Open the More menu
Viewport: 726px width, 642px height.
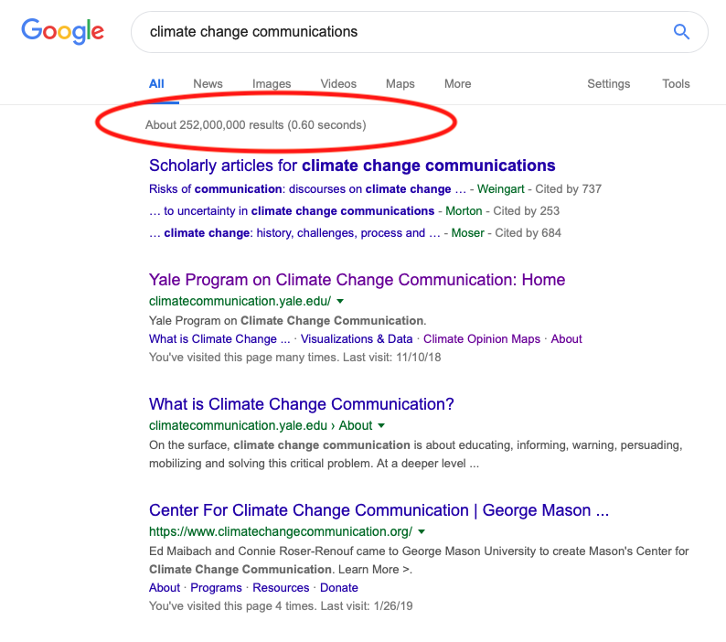(x=457, y=84)
